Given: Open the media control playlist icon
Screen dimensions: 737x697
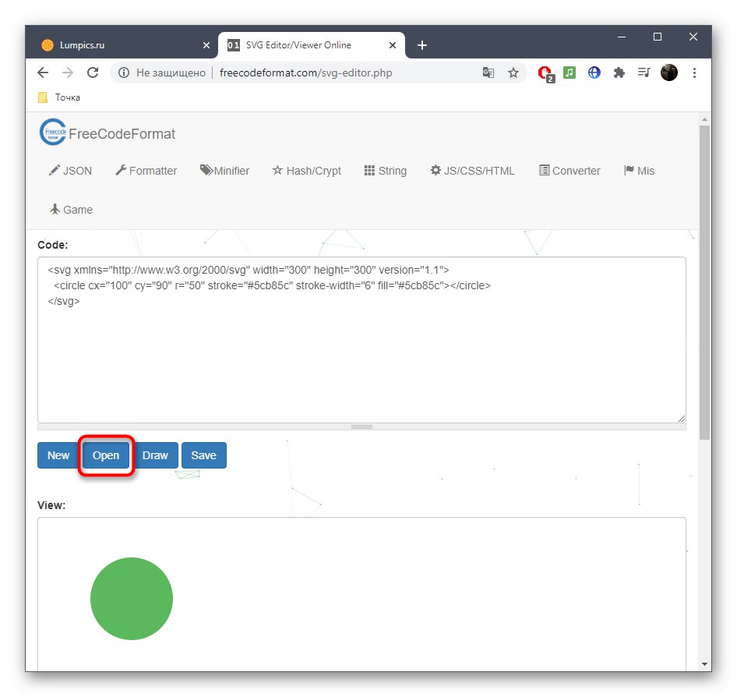Looking at the screenshot, I should (644, 73).
